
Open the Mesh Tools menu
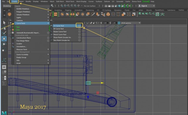[x=70, y=1]
